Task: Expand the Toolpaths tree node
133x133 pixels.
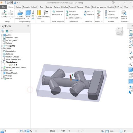Action: pyautogui.click(x=2, y=46)
